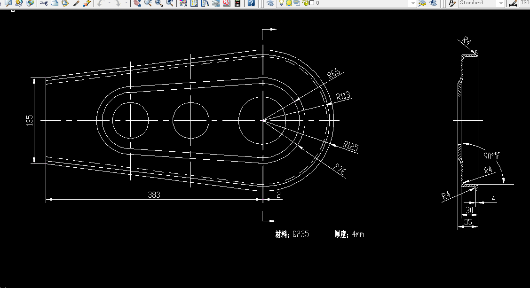Click the Paste icon
530x288 pixels.
coord(65,3)
